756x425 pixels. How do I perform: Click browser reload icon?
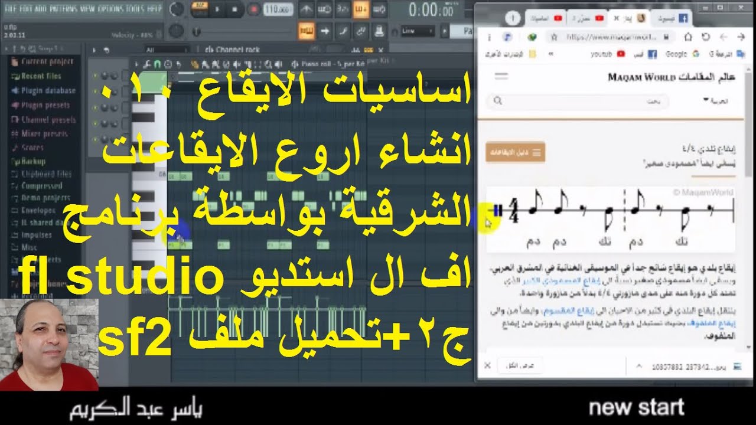pos(706,37)
